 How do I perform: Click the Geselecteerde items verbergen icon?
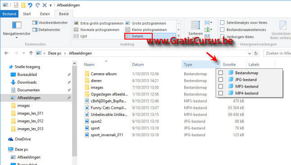(x=283, y=25)
